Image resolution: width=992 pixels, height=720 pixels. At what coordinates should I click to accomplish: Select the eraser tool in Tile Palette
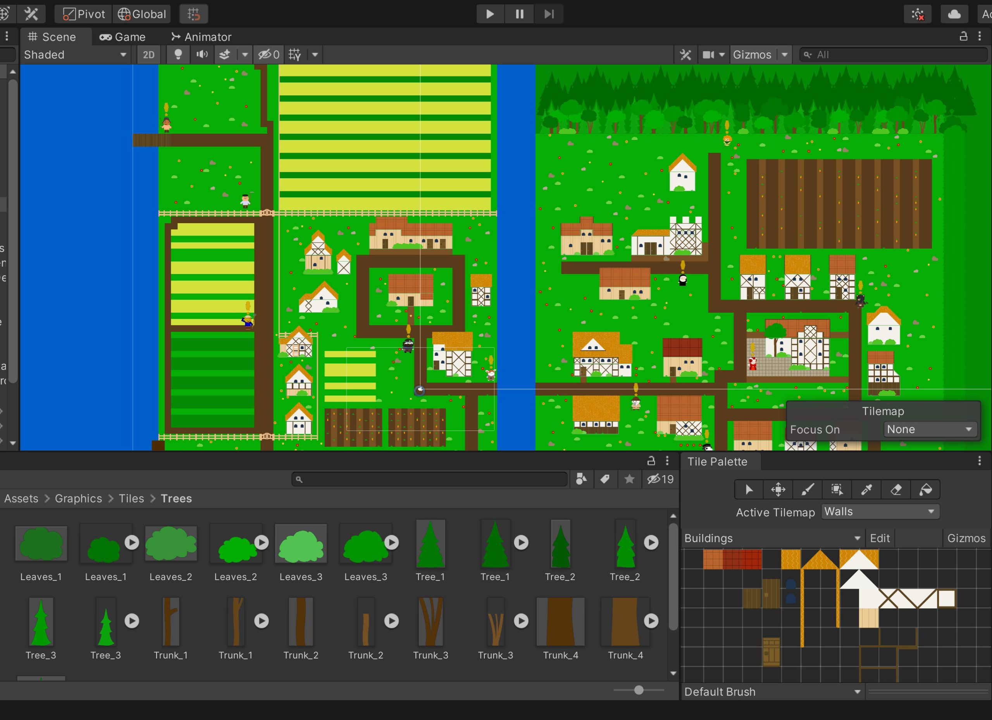coord(896,489)
